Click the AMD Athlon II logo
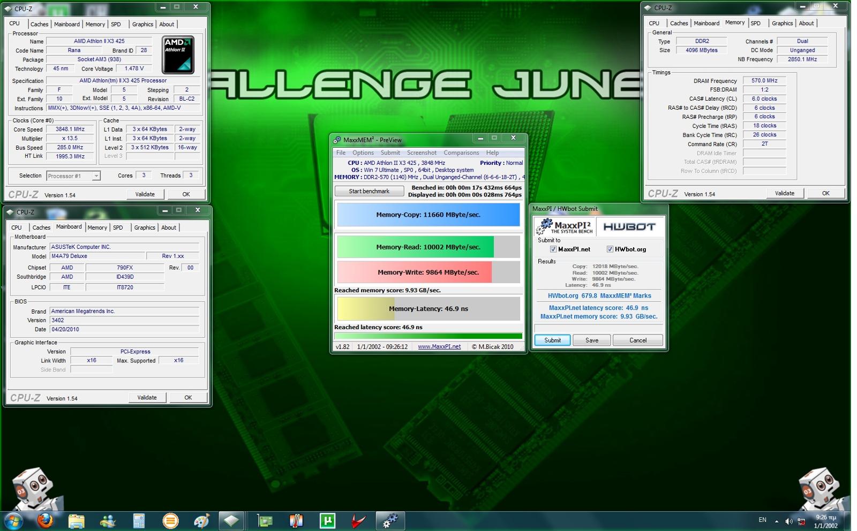This screenshot has height=531, width=857. (x=178, y=55)
